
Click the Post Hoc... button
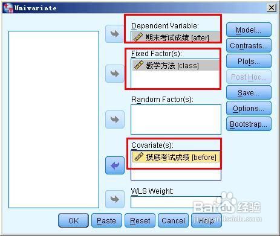point(249,77)
